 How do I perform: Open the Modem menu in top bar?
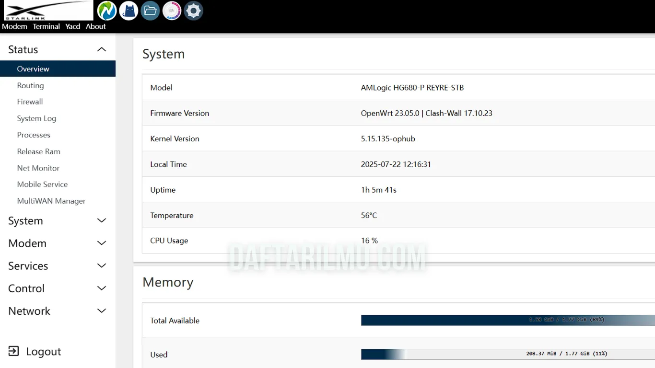coord(14,26)
